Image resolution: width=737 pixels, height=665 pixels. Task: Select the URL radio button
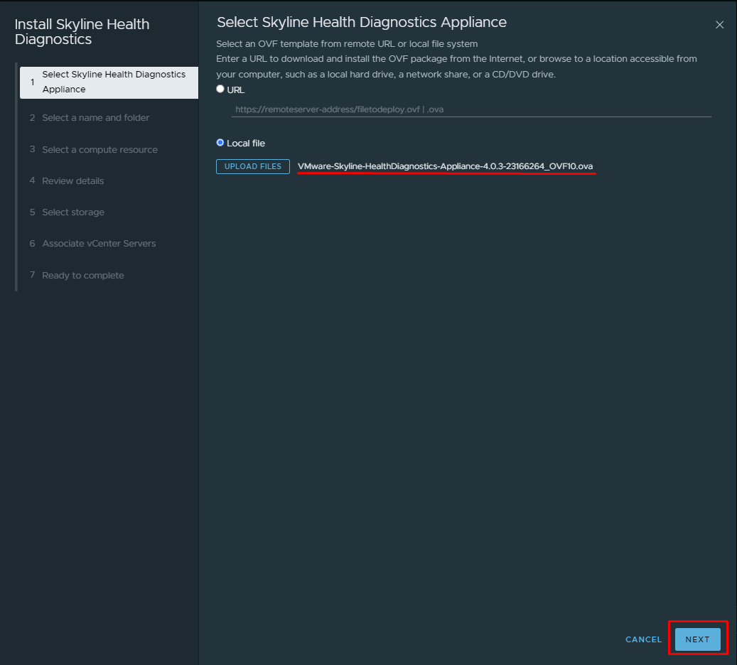tap(220, 89)
